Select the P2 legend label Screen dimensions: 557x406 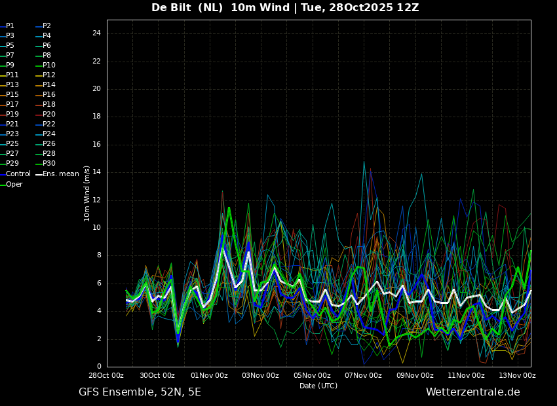(43, 26)
